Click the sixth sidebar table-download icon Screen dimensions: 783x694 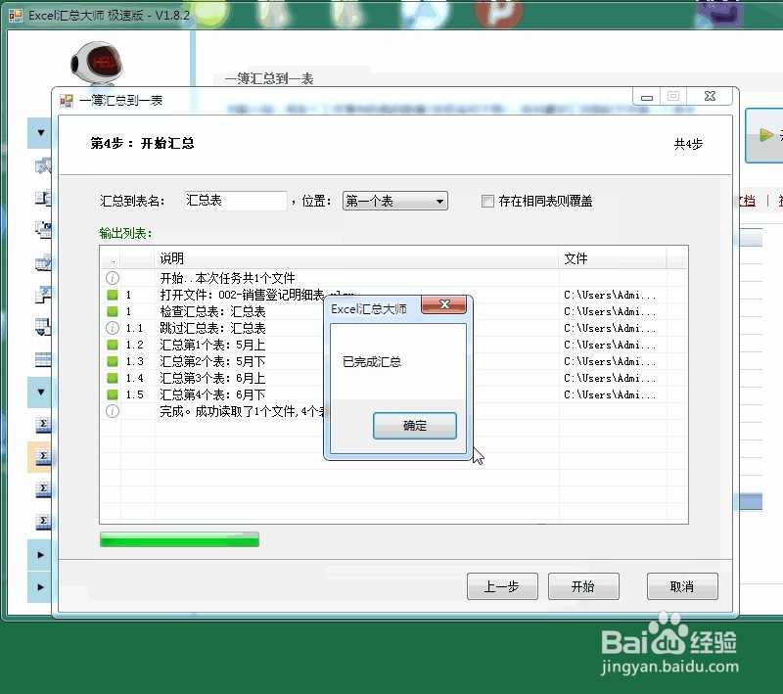[43, 327]
